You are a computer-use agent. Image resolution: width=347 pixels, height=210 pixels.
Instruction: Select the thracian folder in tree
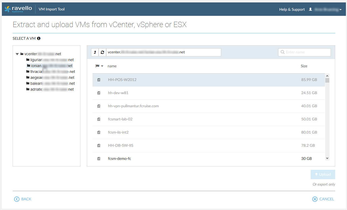point(51,72)
